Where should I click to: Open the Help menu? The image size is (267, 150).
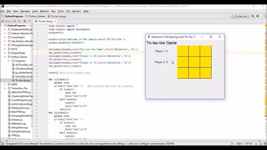pyautogui.click(x=86, y=11)
